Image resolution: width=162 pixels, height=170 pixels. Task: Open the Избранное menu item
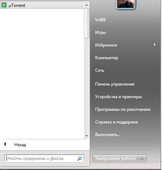tap(106, 45)
